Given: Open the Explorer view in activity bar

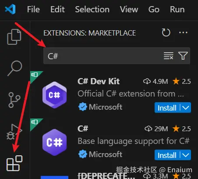Looking at the screenshot, I should click(14, 37).
